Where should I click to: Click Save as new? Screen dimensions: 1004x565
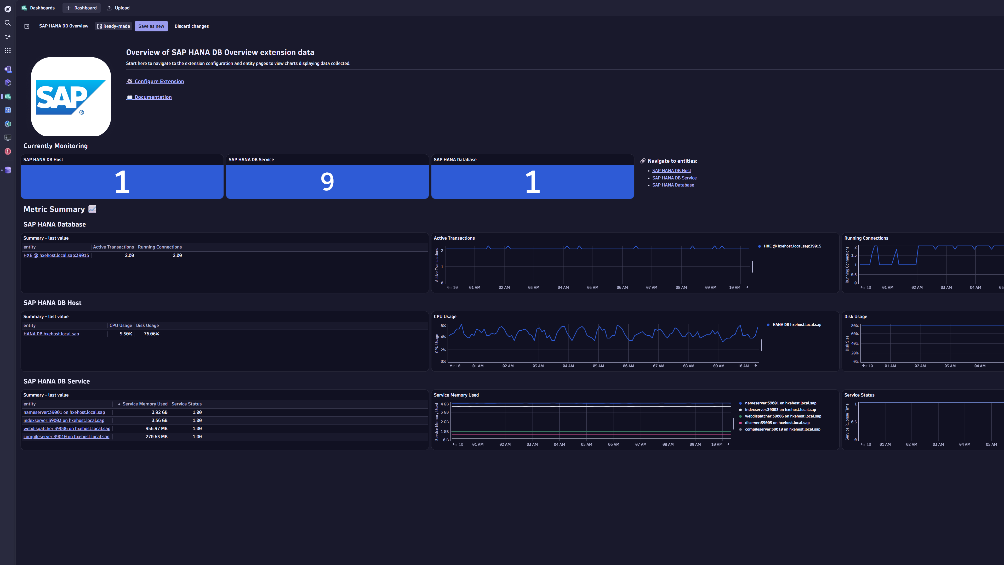151,26
